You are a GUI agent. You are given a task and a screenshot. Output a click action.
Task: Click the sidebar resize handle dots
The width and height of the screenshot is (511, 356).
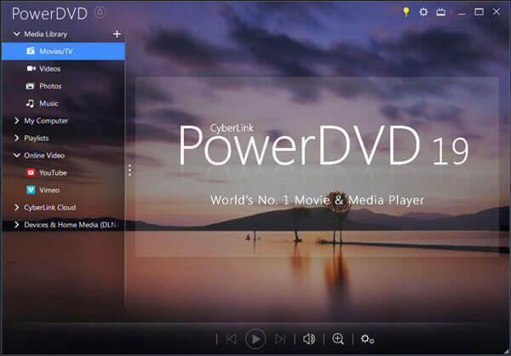point(129,170)
